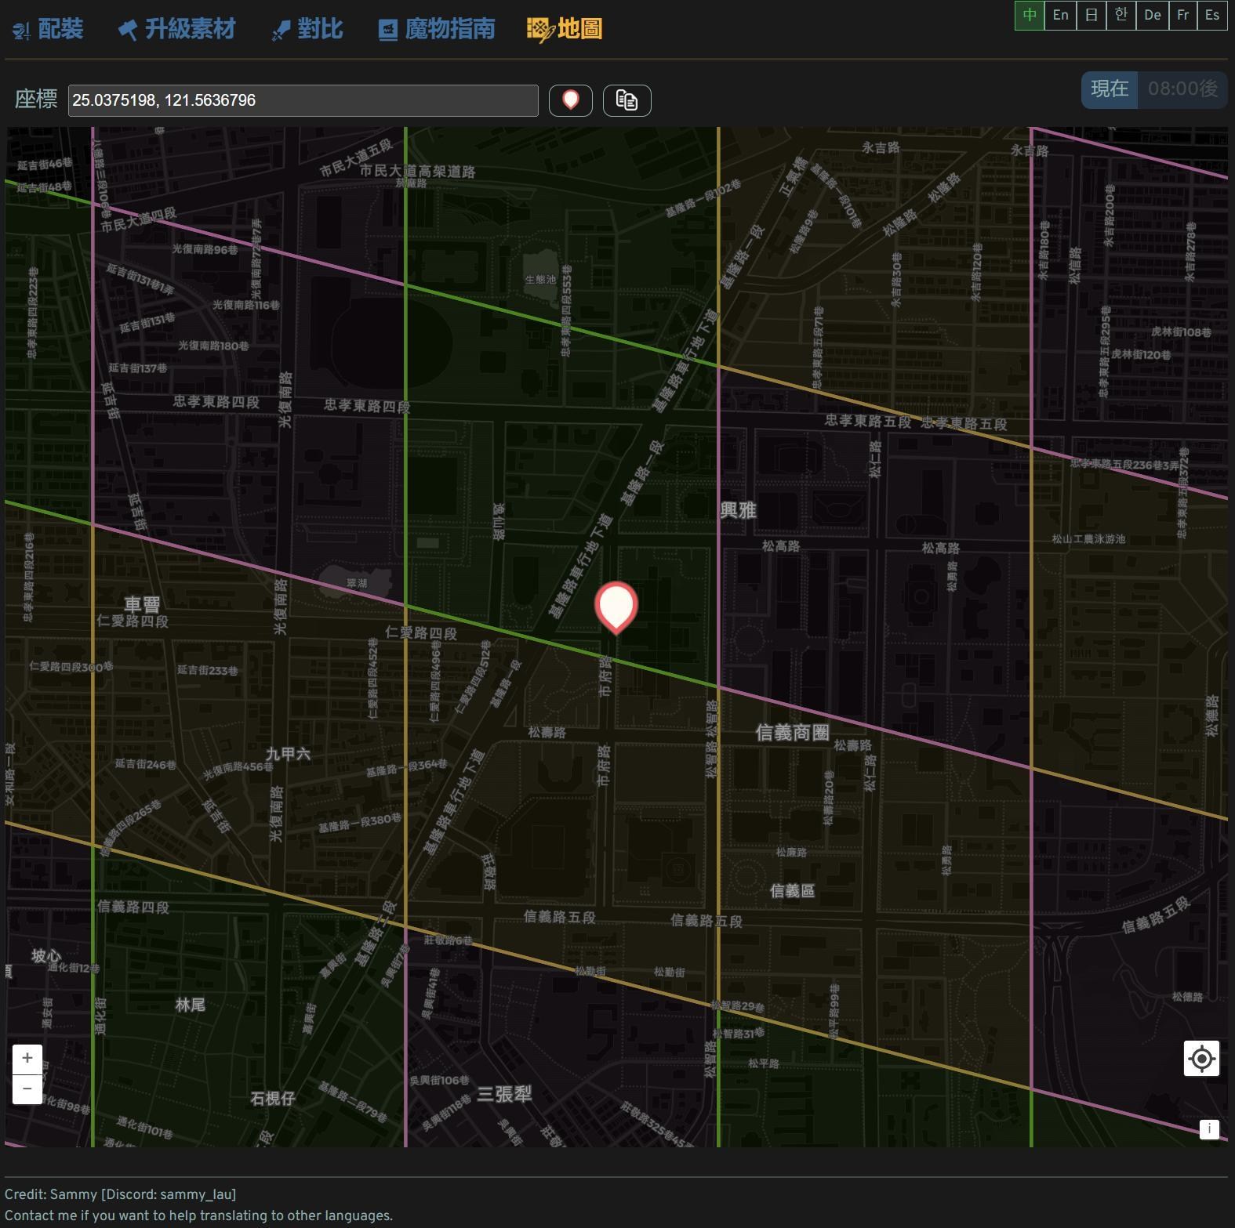The width and height of the screenshot is (1235, 1228).
Task: Click the pin marker button beside coordinates
Action: (570, 100)
